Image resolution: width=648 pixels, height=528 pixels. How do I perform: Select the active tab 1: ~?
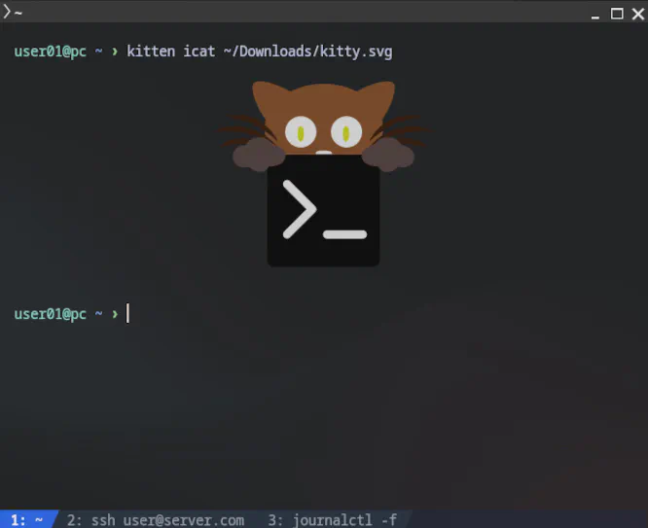click(26, 520)
